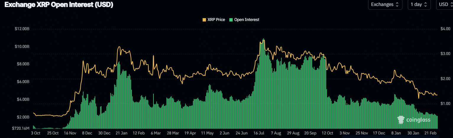The width and height of the screenshot is (453, 138).
Task: Click the green Open Interest legend swatch
Action: coord(231,20)
